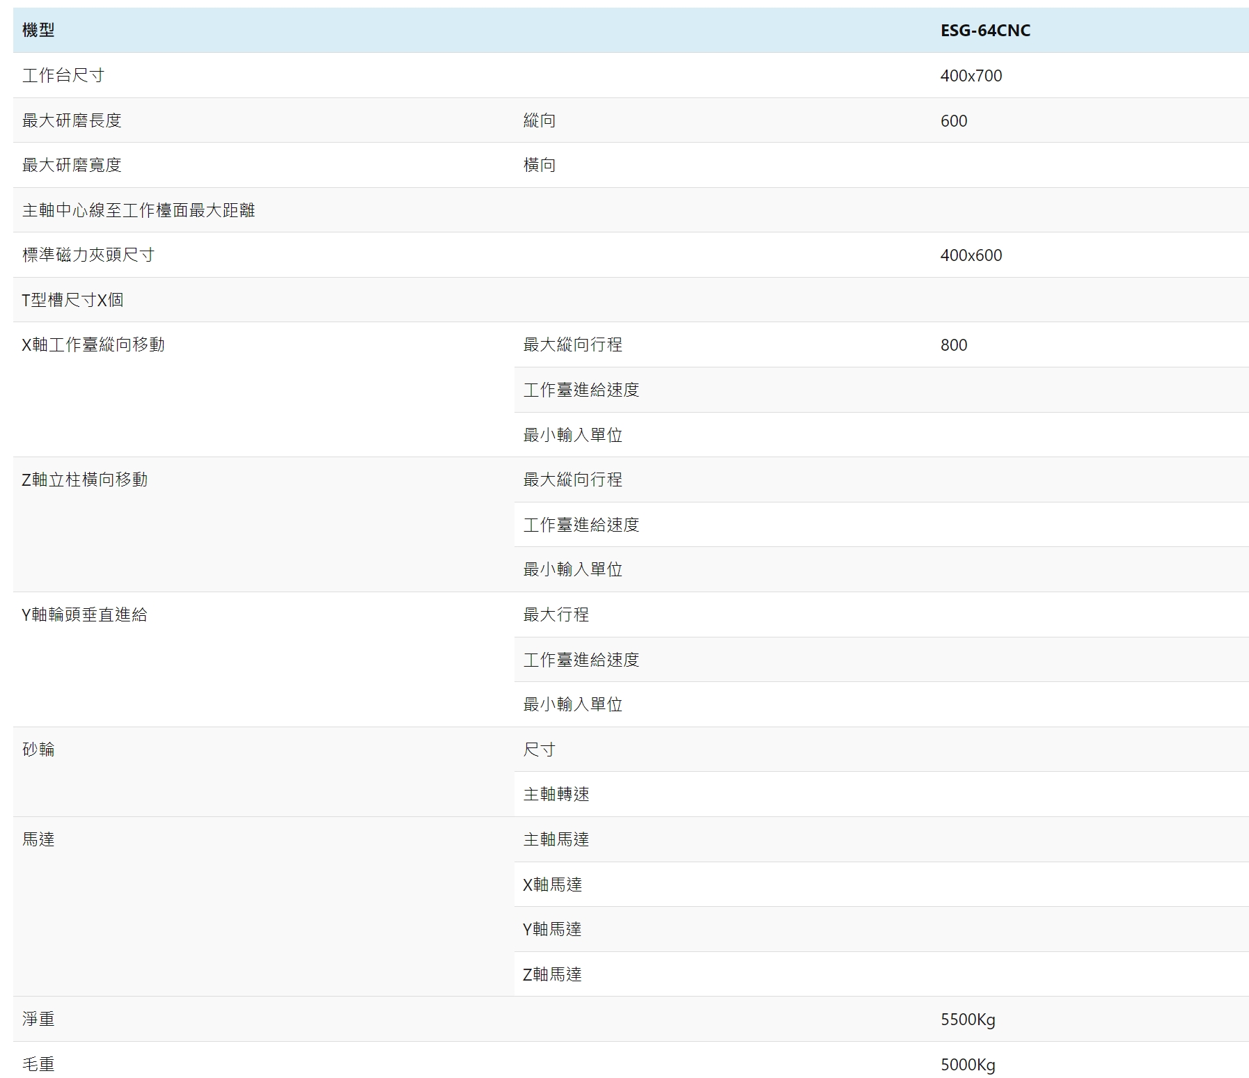Select the 最大行程 cell
This screenshot has width=1249, height=1078.
pos(556,615)
